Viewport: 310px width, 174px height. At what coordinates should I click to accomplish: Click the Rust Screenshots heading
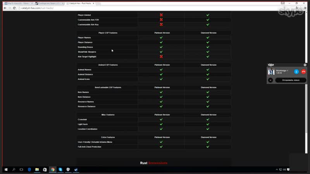click(x=153, y=163)
